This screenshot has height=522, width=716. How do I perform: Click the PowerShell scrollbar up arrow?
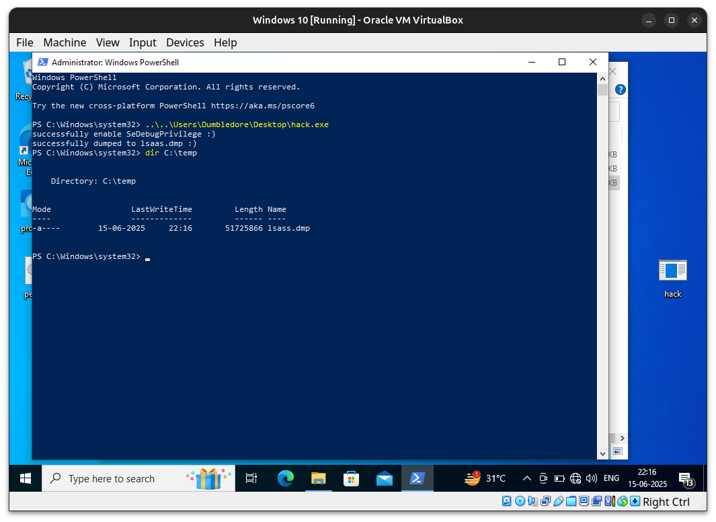[603, 79]
